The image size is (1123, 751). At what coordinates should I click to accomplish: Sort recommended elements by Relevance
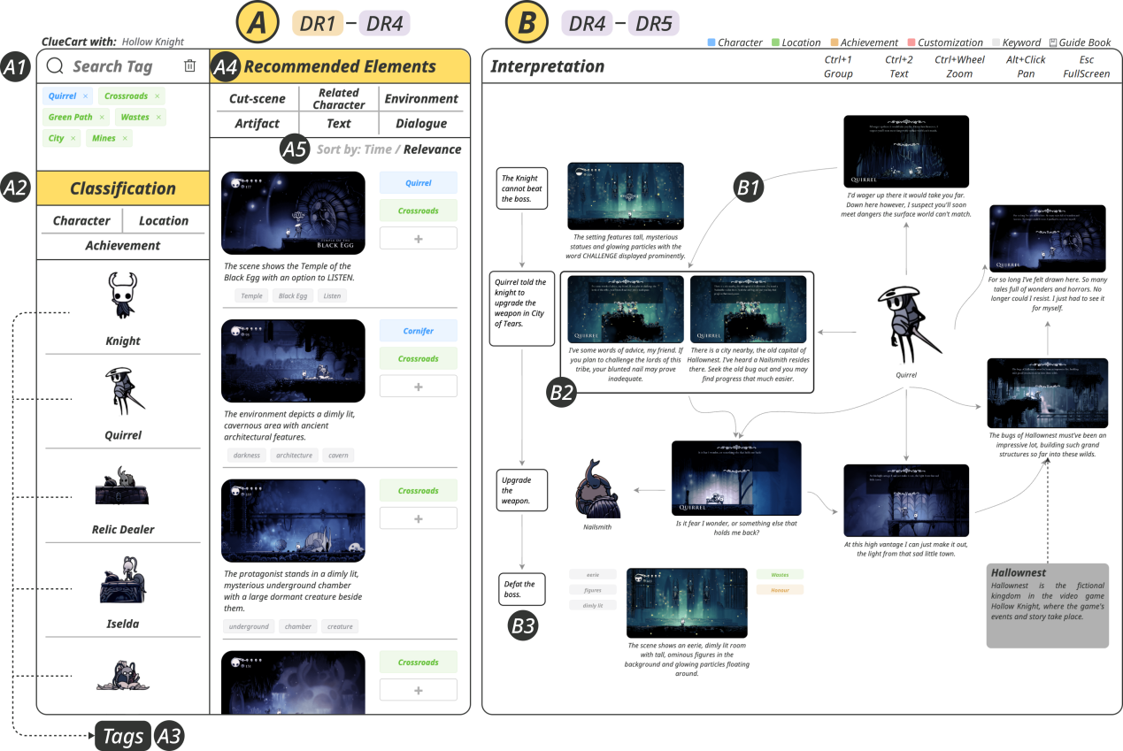point(432,149)
